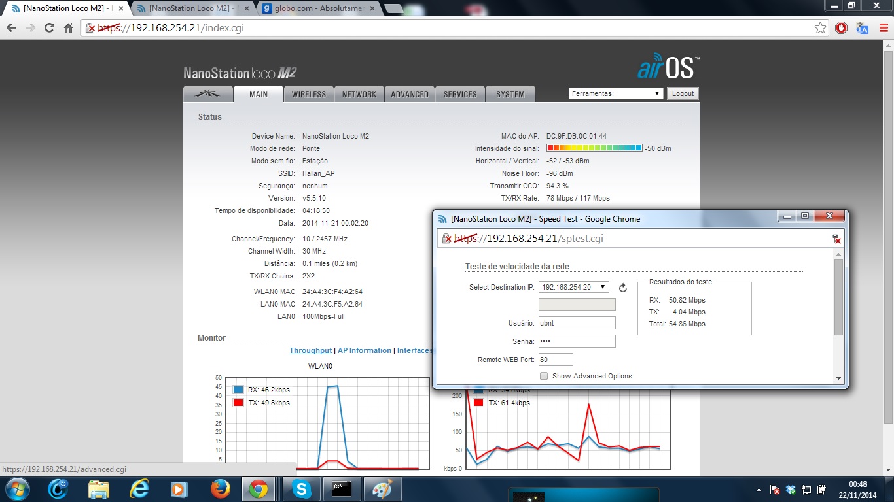Reload the airOS page in Chrome
This screenshot has width=894, height=502.
49,28
